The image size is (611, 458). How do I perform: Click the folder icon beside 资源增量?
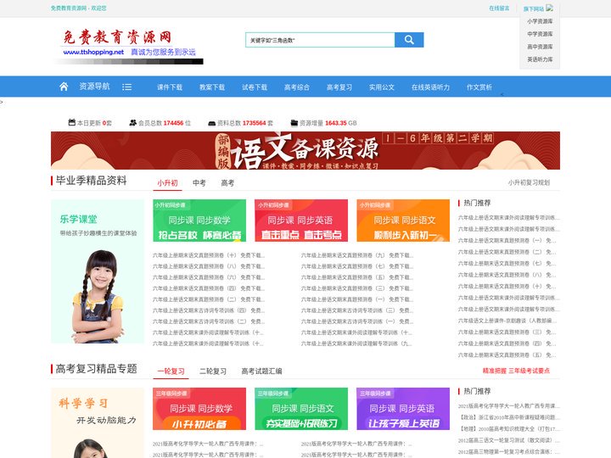(x=294, y=123)
